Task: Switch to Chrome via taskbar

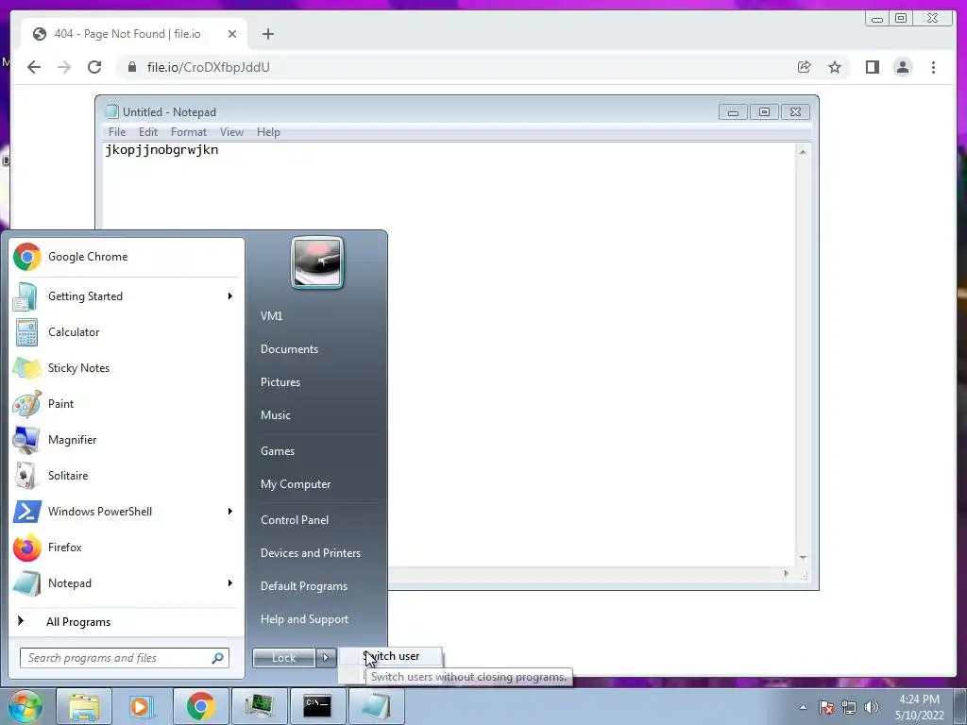Action: 200,706
